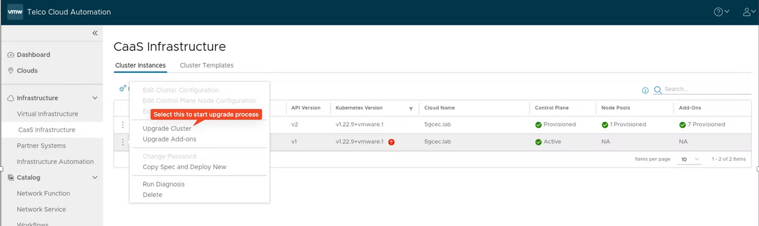The width and height of the screenshot is (759, 226).
Task: Click green check next to Provisioned control plane
Action: [x=538, y=125]
